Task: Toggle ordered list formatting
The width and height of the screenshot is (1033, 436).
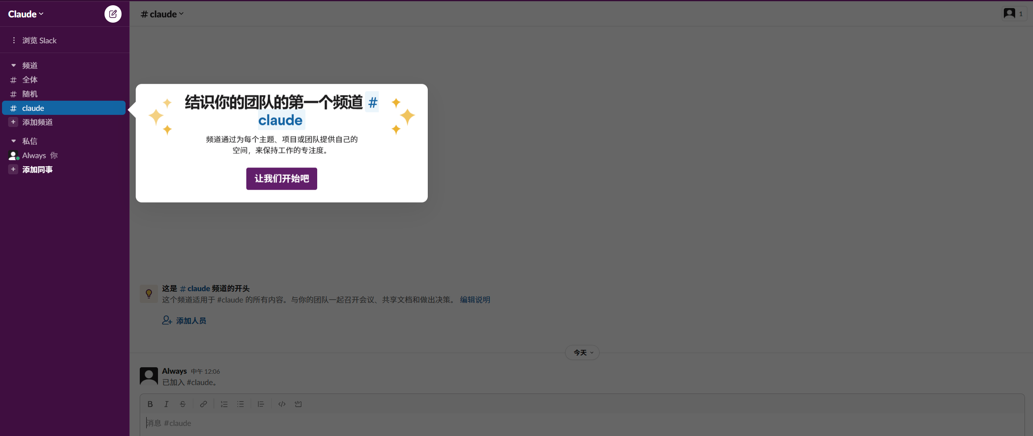Action: click(224, 404)
